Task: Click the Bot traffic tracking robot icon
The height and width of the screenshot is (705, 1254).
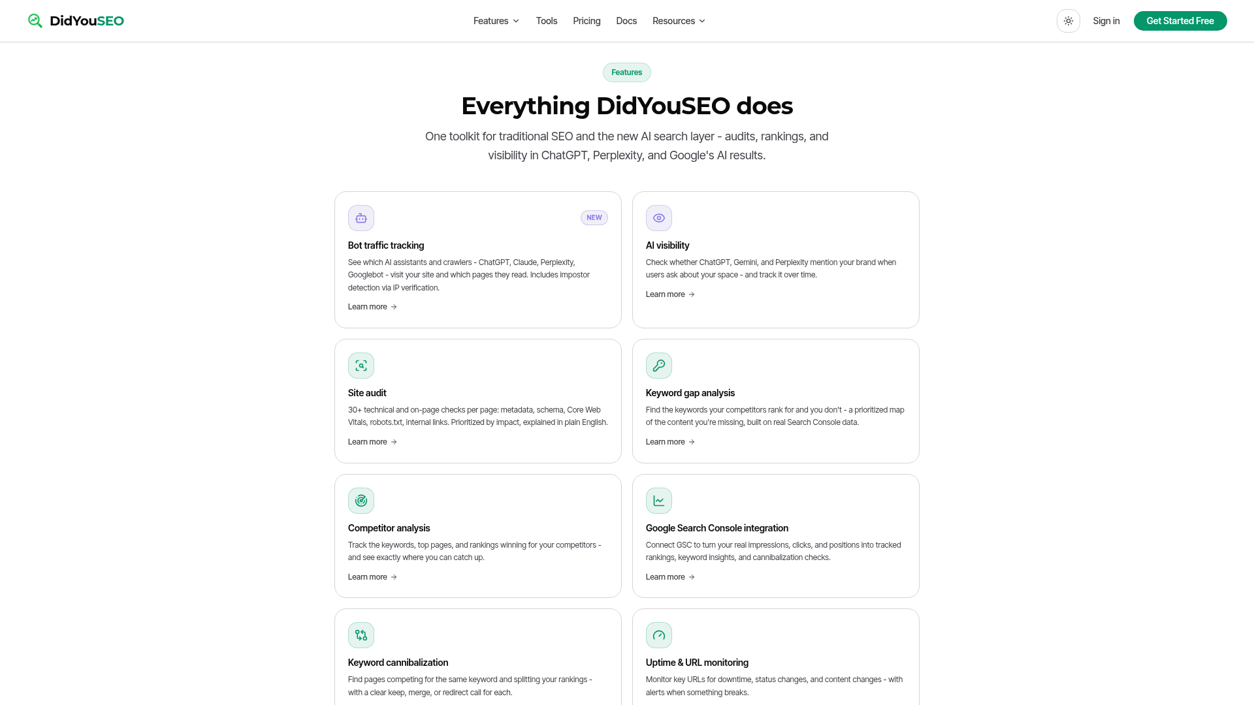Action: pyautogui.click(x=361, y=218)
